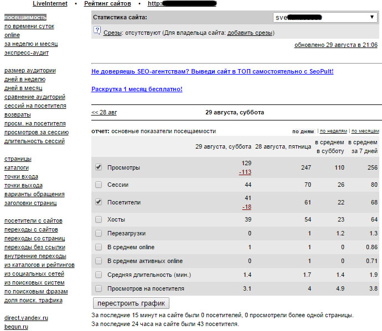Viewport: 382px width, 331px height.
Task: Open посетители с сайтов report
Action: (33, 221)
